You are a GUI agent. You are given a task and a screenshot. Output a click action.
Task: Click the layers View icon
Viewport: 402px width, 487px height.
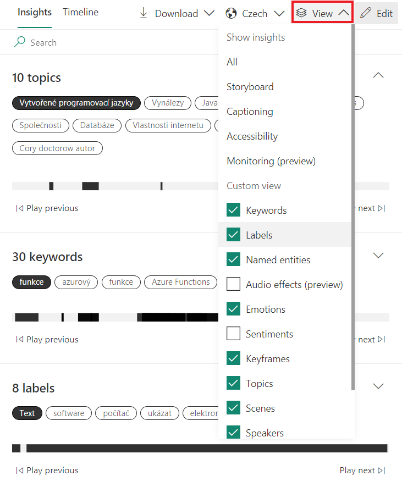(x=301, y=13)
